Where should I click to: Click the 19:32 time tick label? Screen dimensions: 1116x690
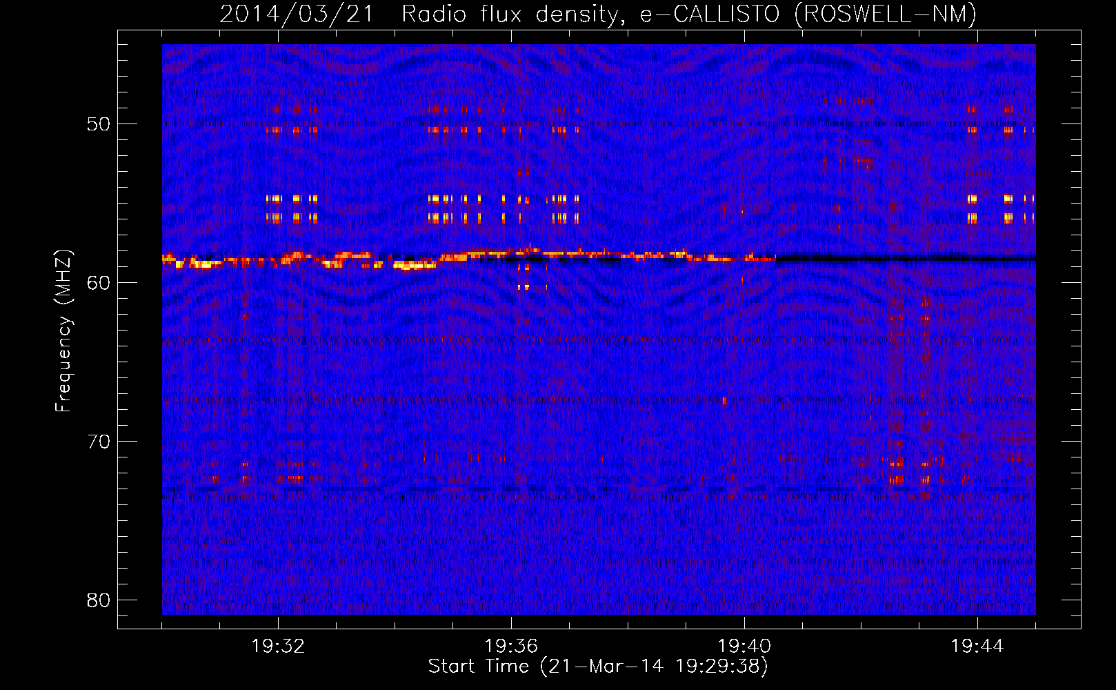pyautogui.click(x=278, y=647)
